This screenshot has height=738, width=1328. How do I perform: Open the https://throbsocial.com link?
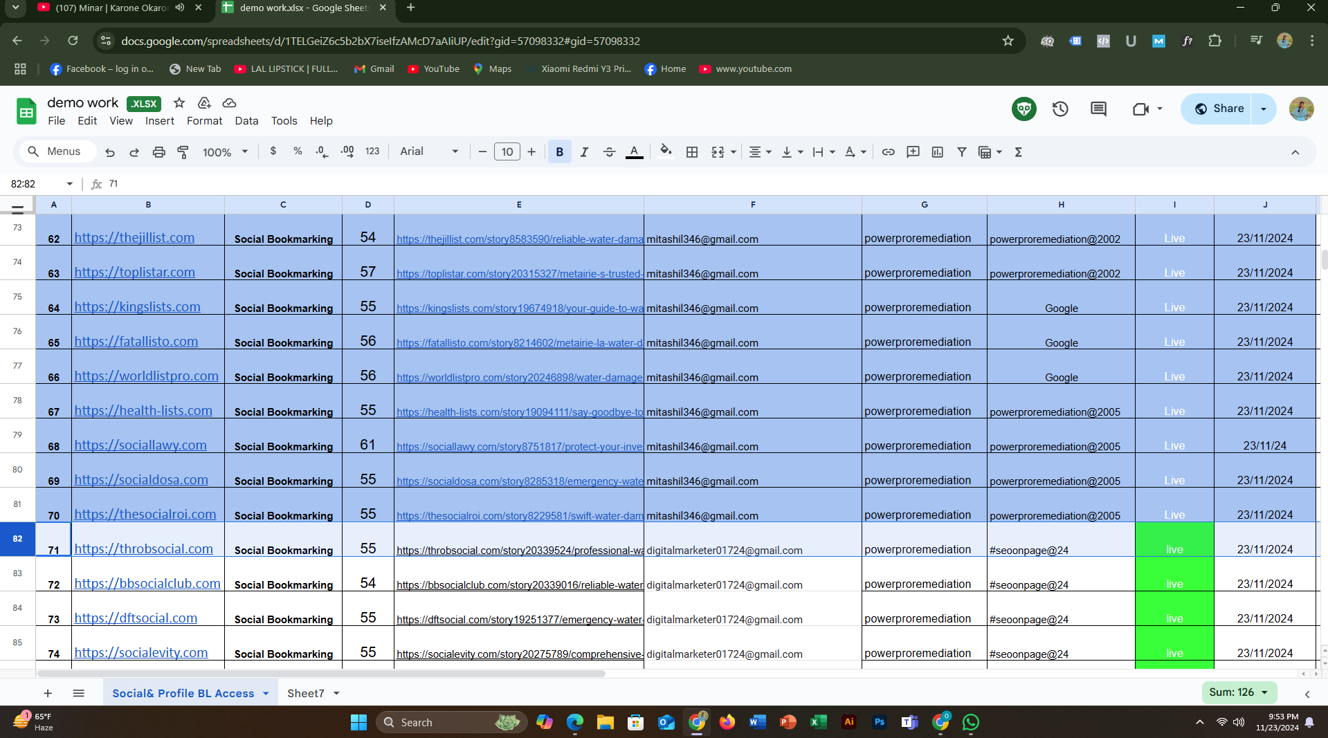pyautogui.click(x=143, y=549)
